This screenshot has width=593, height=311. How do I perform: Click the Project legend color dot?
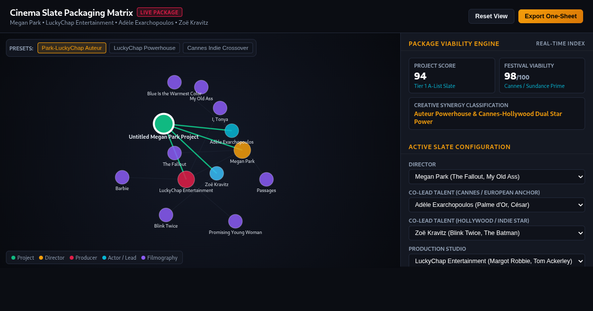(x=13, y=258)
